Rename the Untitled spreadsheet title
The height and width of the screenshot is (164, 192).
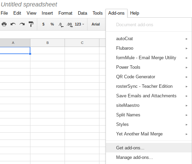[x=29, y=4]
